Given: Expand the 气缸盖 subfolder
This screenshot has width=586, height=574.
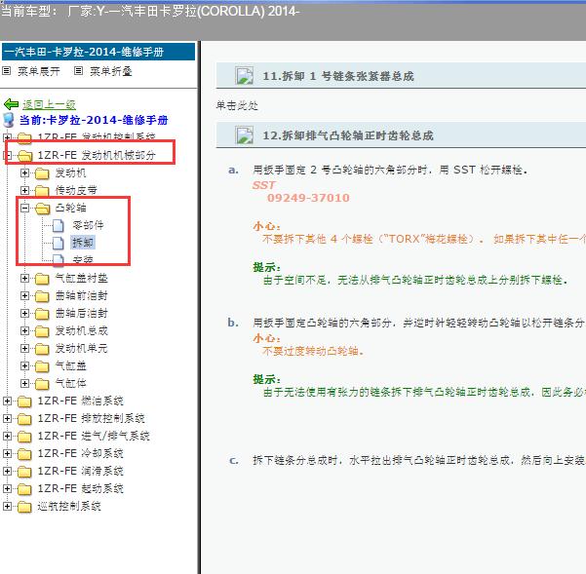Looking at the screenshot, I should pos(24,365).
